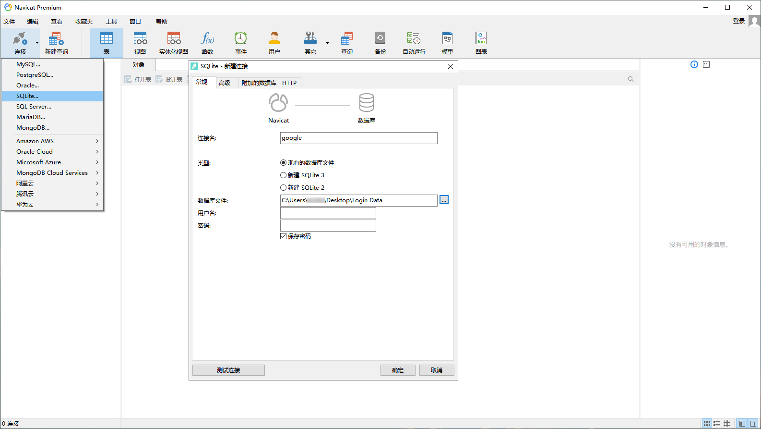Select the Table toolbar icon
The width and height of the screenshot is (761, 429).
pos(107,43)
